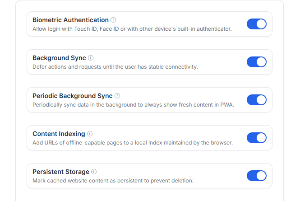Click the 'Periodically sync data' description text
Image resolution: width=300 pixels, height=201 pixels.
pyautogui.click(x=133, y=105)
